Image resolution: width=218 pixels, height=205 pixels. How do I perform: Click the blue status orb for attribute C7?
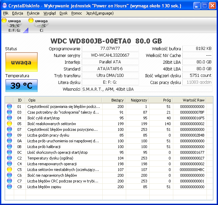9,181
